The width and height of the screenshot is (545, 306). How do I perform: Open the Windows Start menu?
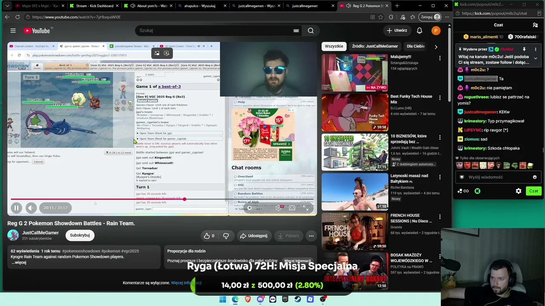click(x=223, y=299)
